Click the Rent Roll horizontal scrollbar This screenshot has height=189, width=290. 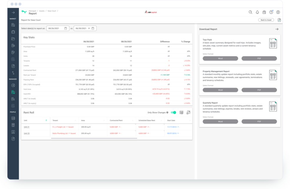click(x=94, y=138)
